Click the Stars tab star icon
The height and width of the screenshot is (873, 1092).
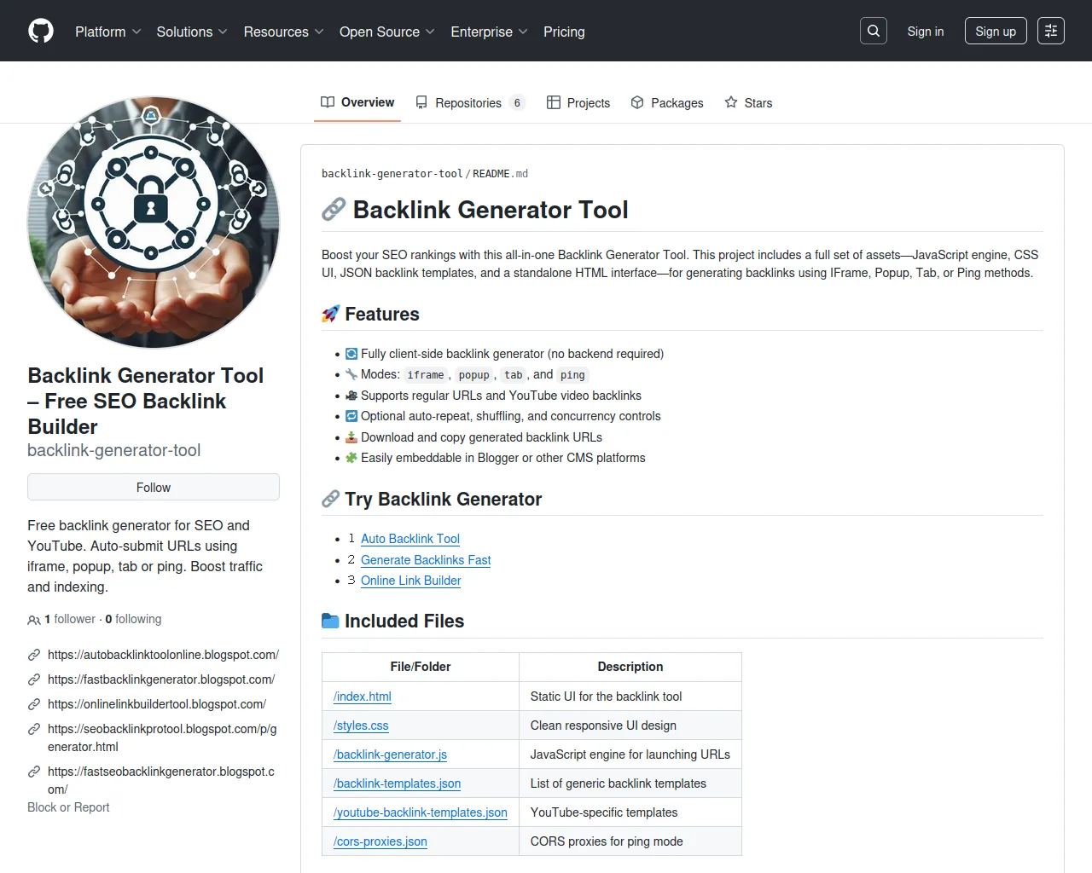point(731,102)
